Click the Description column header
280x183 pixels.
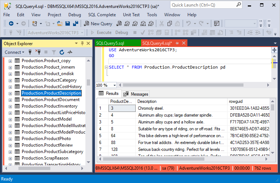[181, 101]
